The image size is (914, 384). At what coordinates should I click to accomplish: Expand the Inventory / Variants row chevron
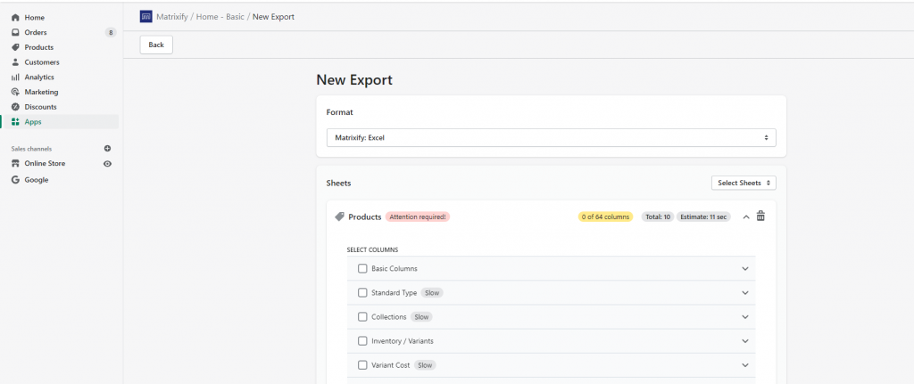tap(745, 341)
